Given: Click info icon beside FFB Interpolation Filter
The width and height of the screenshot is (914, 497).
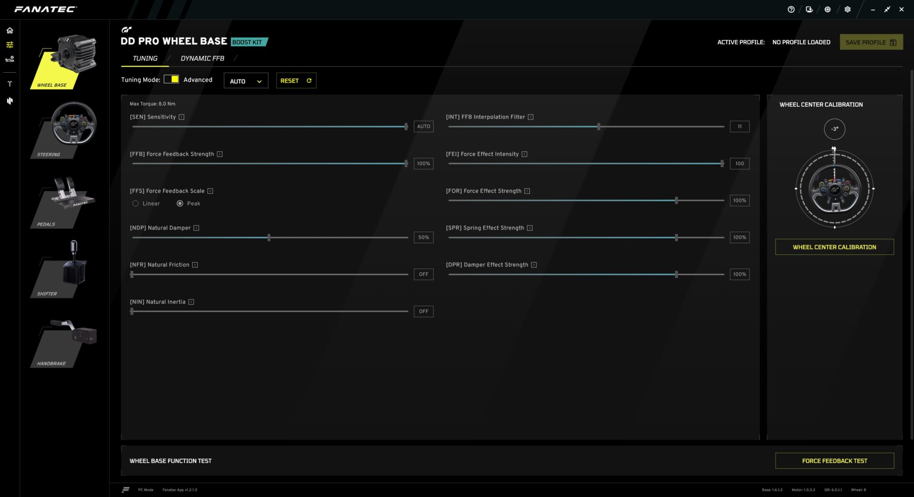Looking at the screenshot, I should [530, 117].
